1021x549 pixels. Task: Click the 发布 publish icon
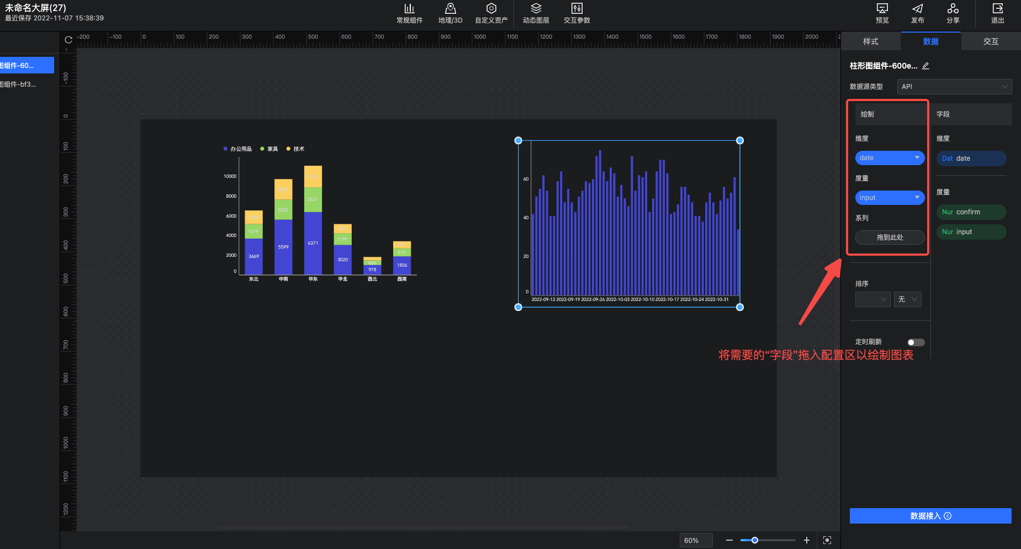[x=917, y=9]
